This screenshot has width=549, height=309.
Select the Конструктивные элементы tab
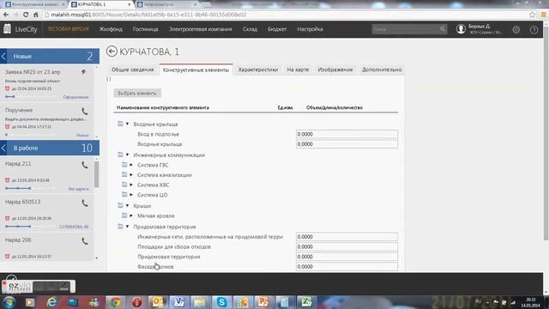[x=196, y=70]
